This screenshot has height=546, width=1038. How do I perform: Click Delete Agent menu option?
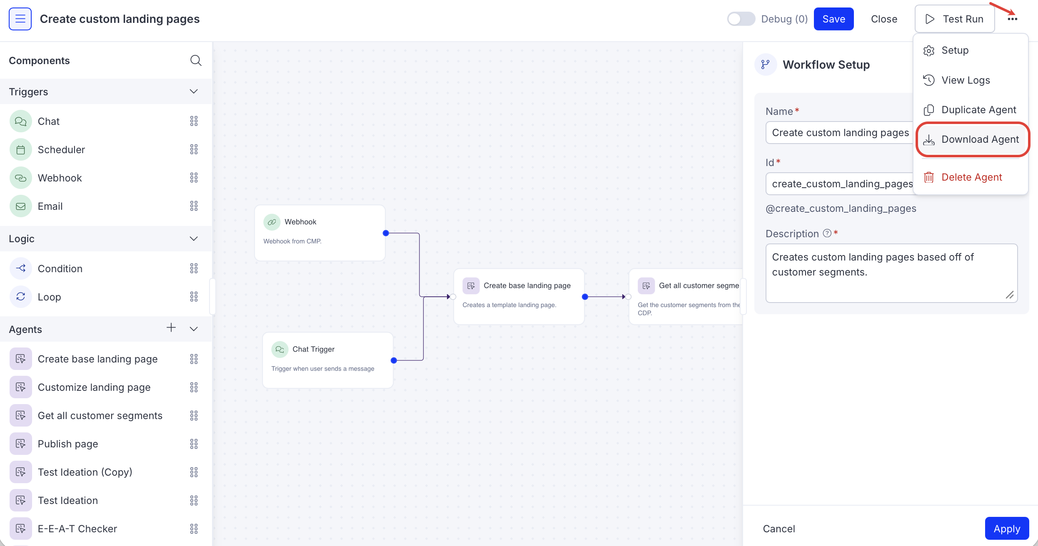tap(971, 177)
